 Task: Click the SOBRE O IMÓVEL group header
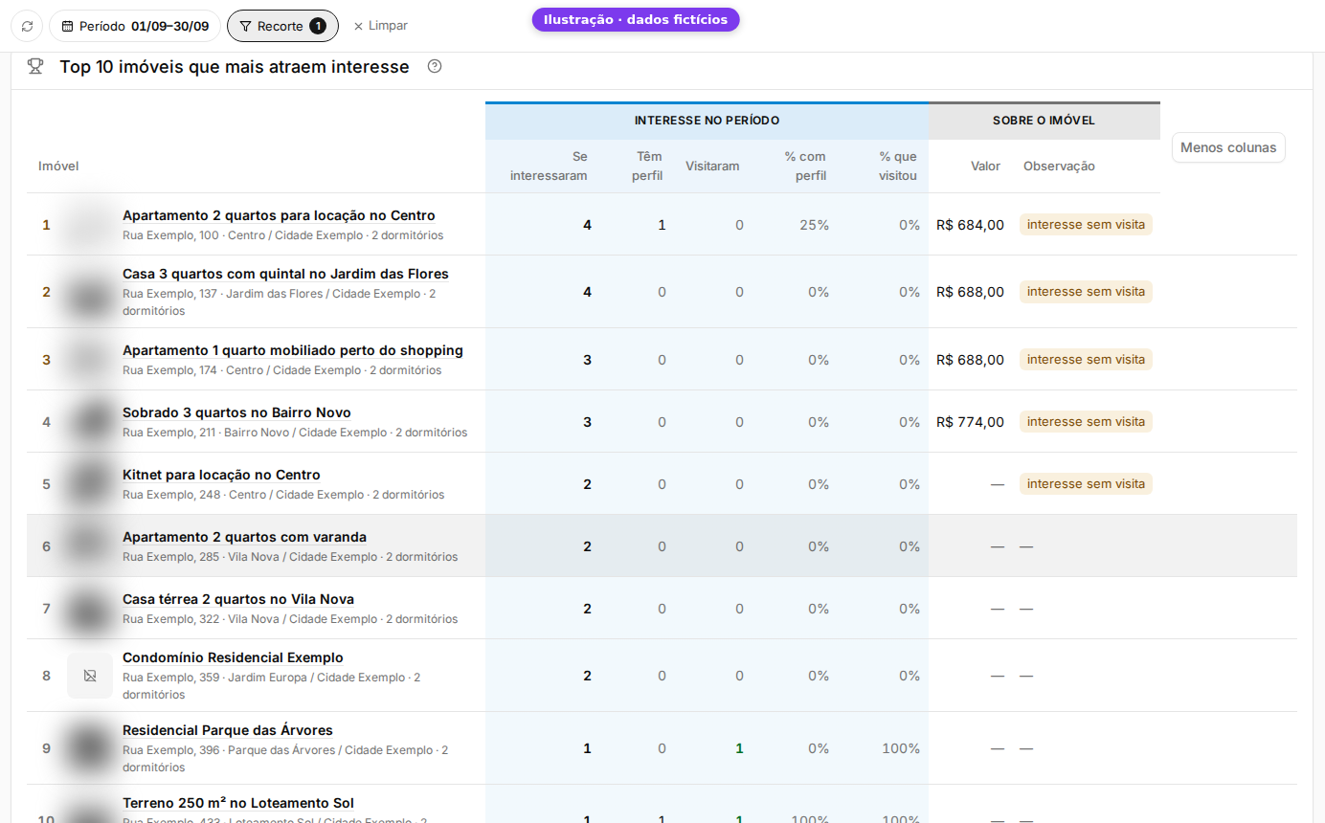tap(1044, 121)
